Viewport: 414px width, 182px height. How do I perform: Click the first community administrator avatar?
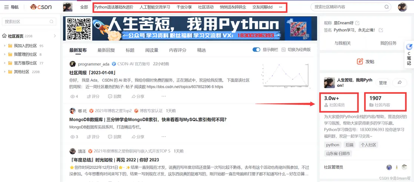point(389,167)
